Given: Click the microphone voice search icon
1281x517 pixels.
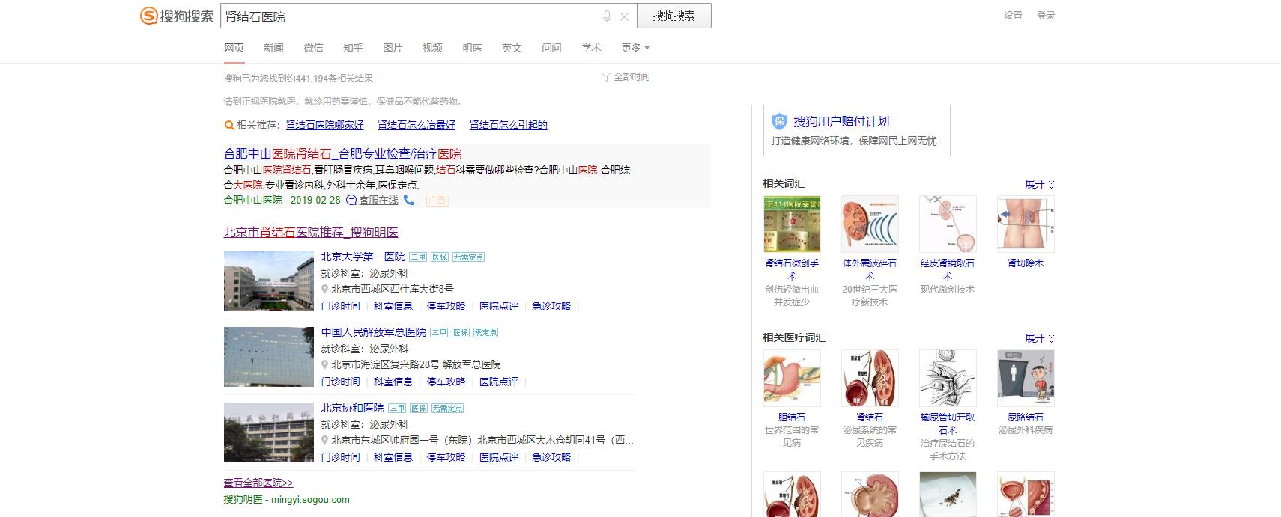Looking at the screenshot, I should 607,16.
